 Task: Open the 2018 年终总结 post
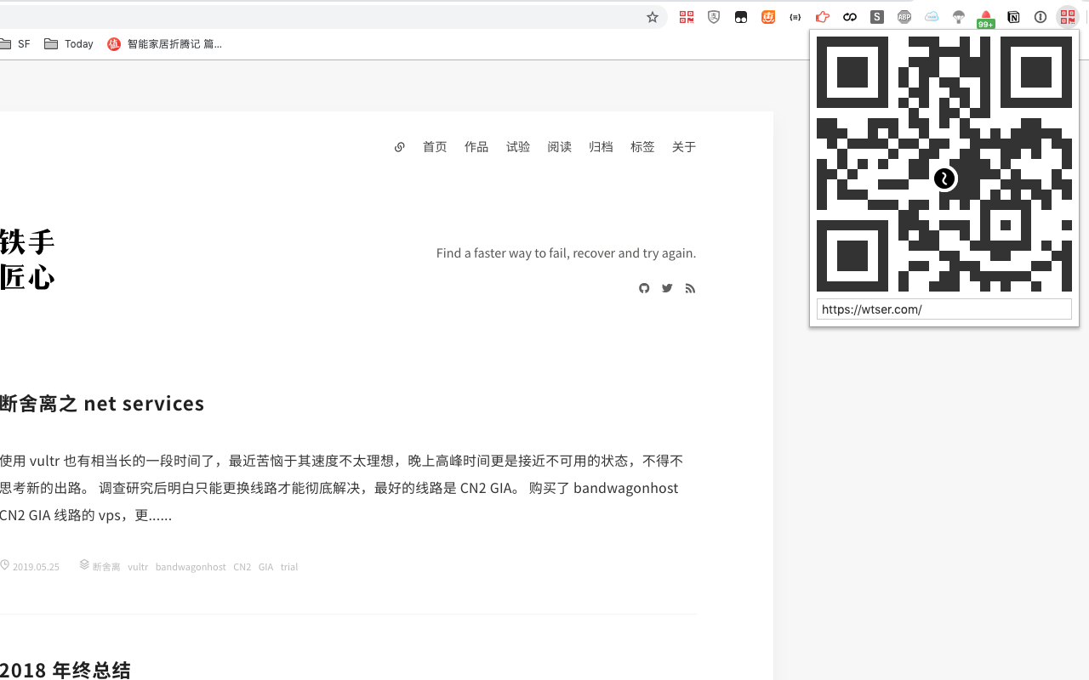click(66, 670)
